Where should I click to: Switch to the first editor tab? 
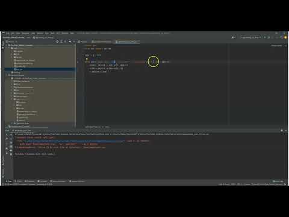82,42
